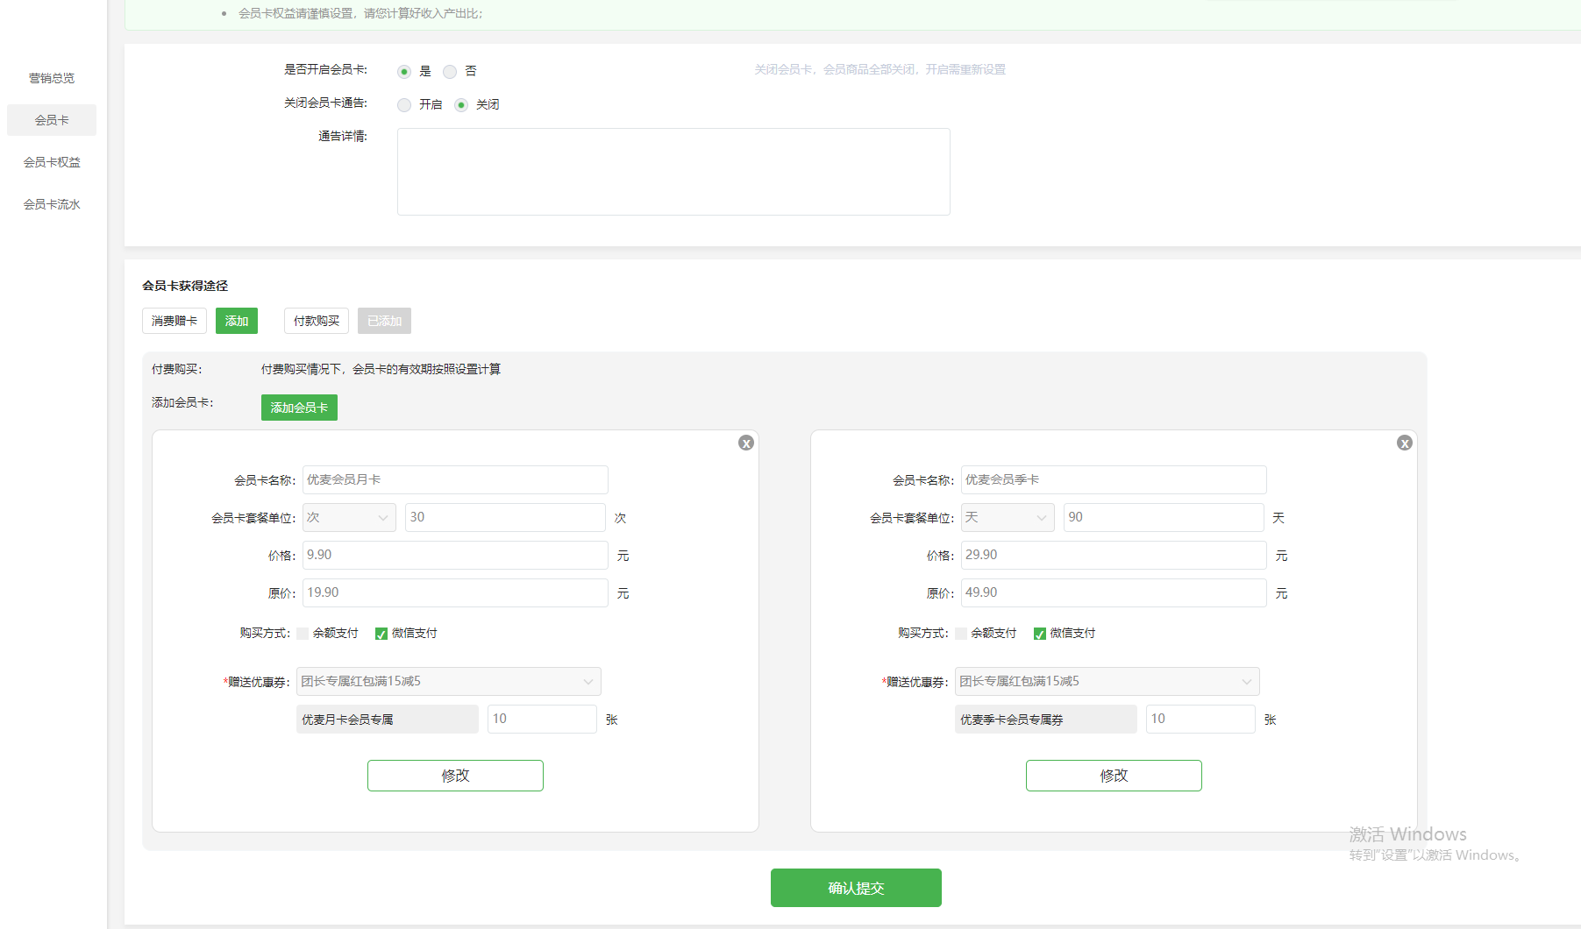Click 修改 under the monthly card
1581x929 pixels.
tap(455, 776)
